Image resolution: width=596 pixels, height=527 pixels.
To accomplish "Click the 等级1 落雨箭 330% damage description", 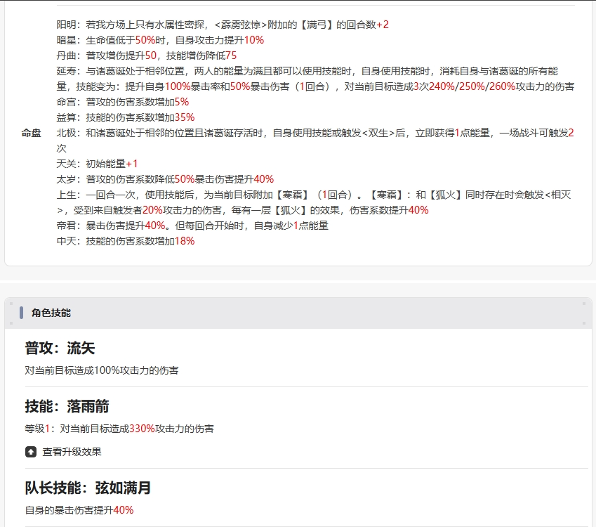I will tap(119, 428).
